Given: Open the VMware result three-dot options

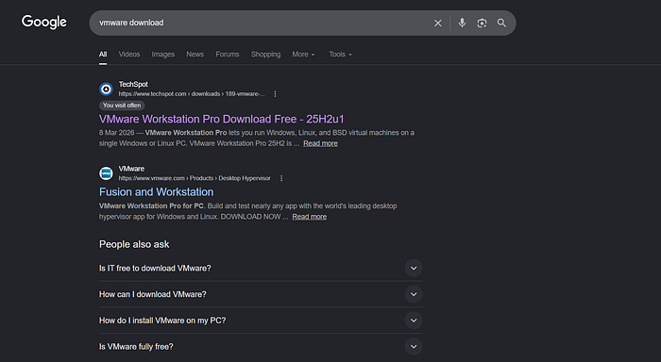Looking at the screenshot, I should pos(281,178).
